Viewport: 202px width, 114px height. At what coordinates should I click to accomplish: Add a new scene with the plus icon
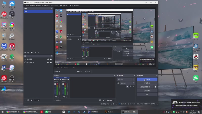[x=25, y=53]
